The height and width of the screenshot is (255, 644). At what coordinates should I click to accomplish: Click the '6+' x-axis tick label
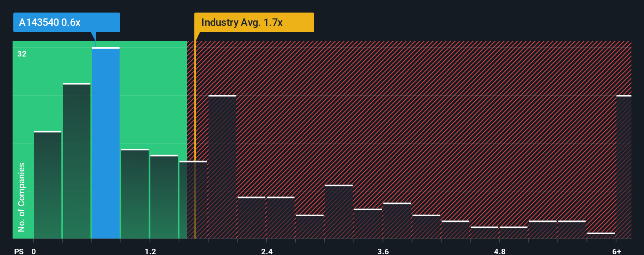(617, 251)
